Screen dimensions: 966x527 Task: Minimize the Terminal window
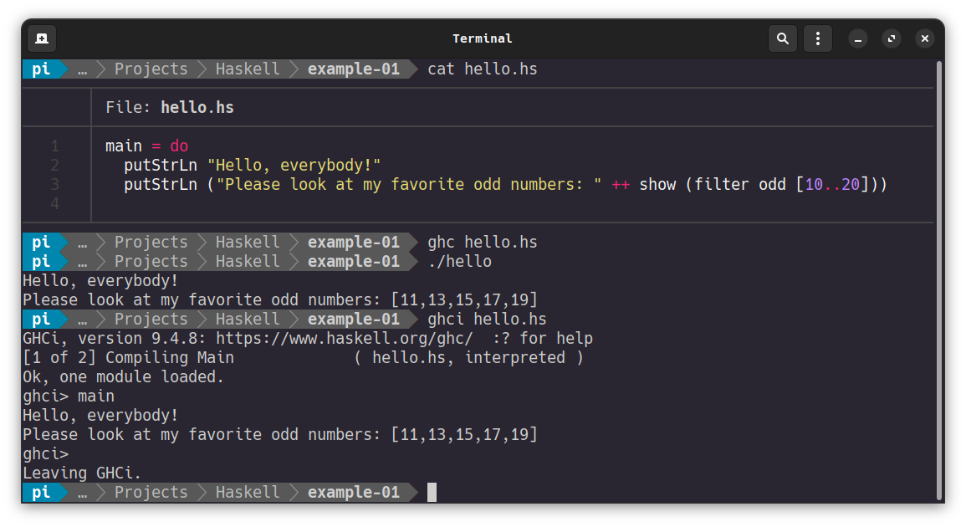857,38
